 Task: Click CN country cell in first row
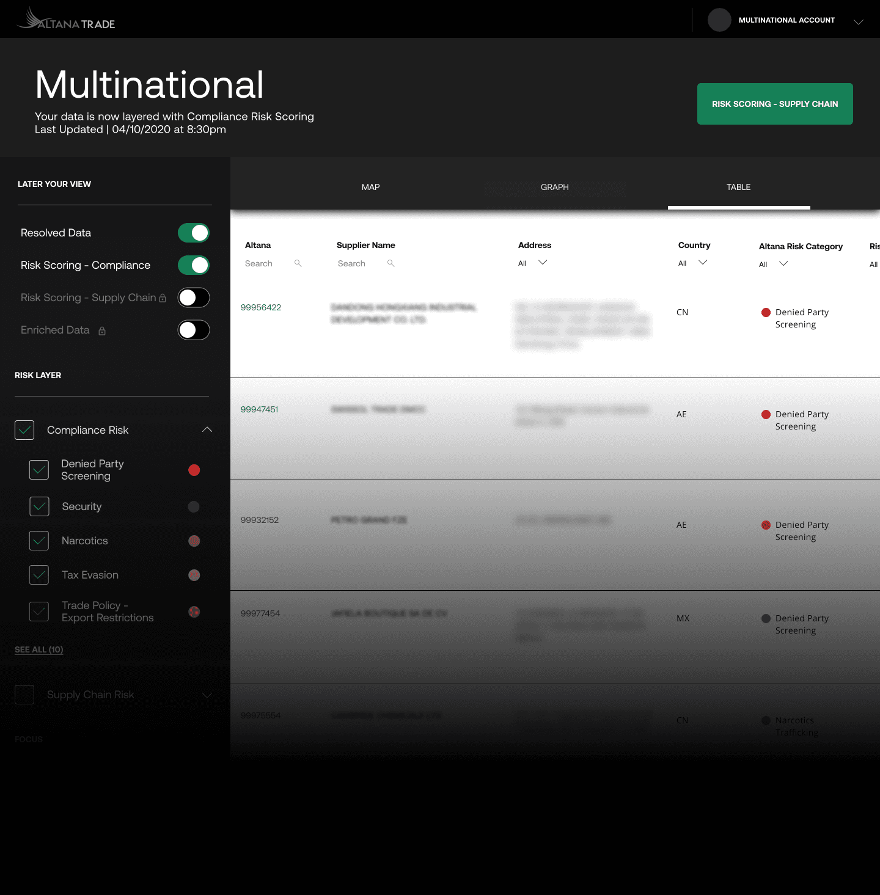click(682, 312)
